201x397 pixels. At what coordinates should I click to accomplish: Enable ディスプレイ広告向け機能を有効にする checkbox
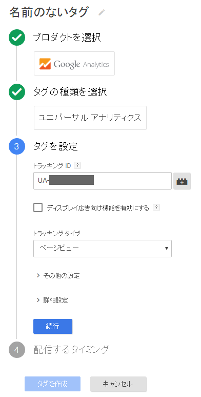point(38,208)
